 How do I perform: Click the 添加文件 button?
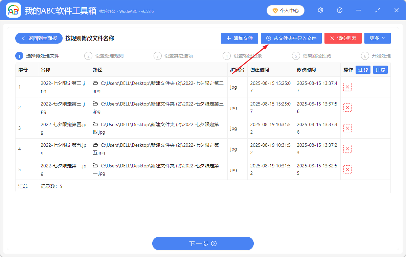(x=239, y=38)
